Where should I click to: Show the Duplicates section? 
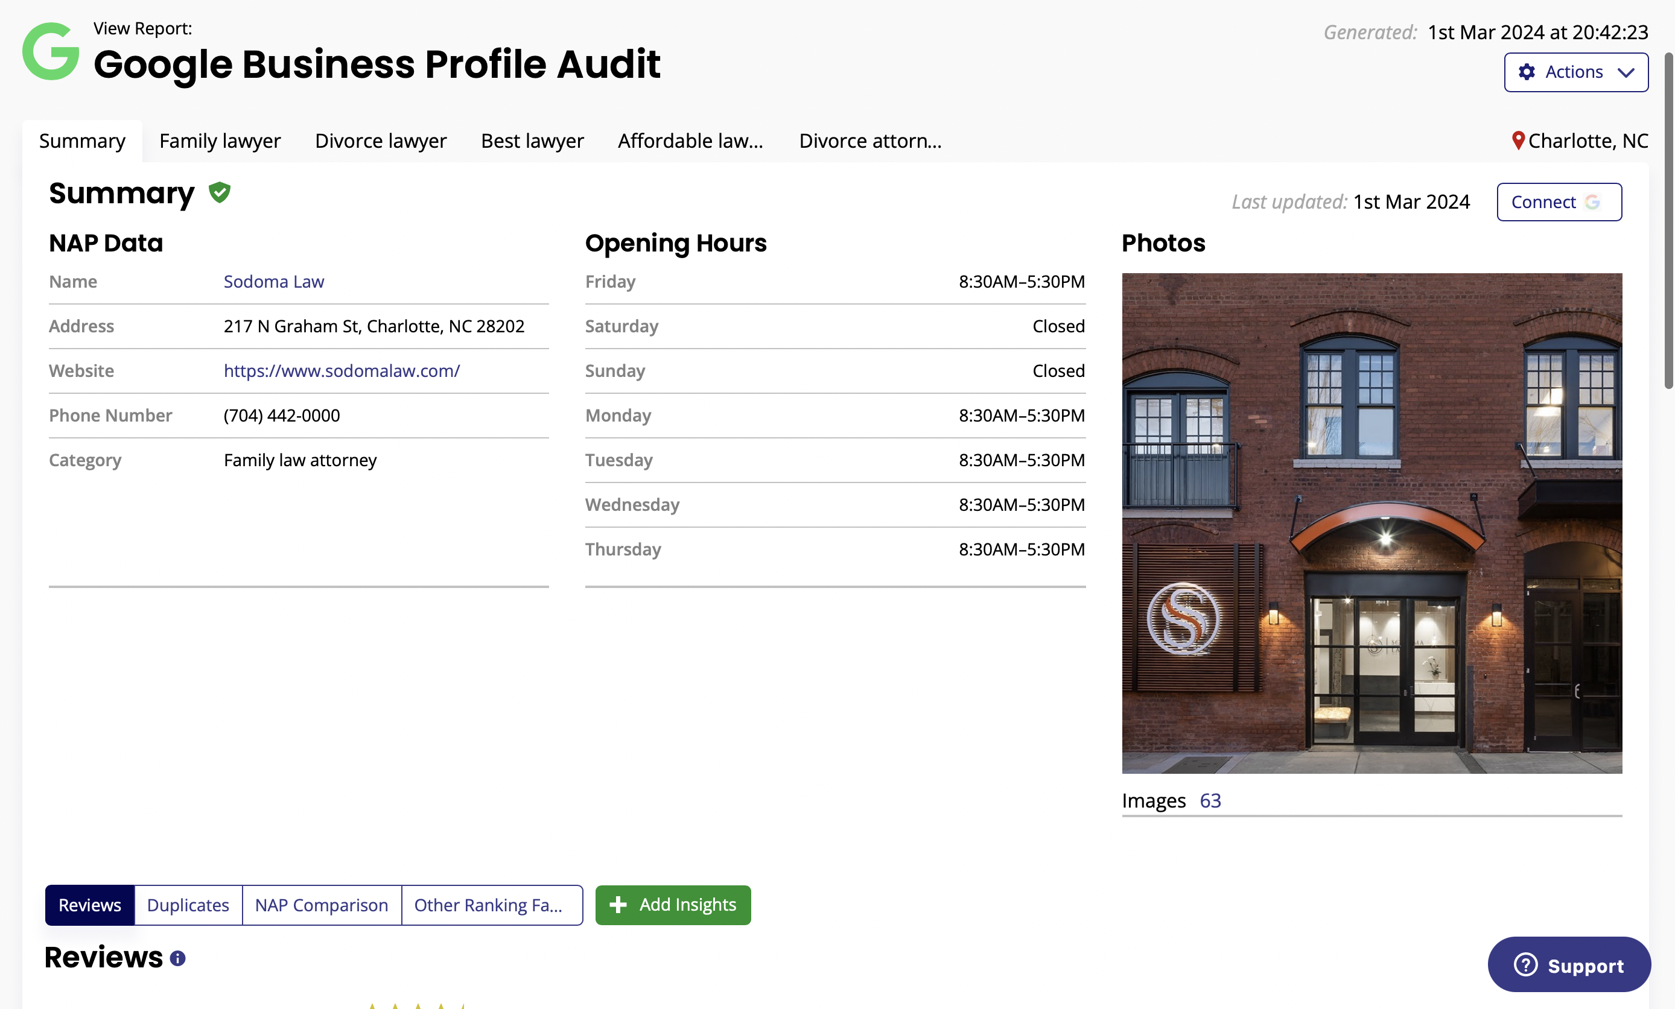[188, 905]
